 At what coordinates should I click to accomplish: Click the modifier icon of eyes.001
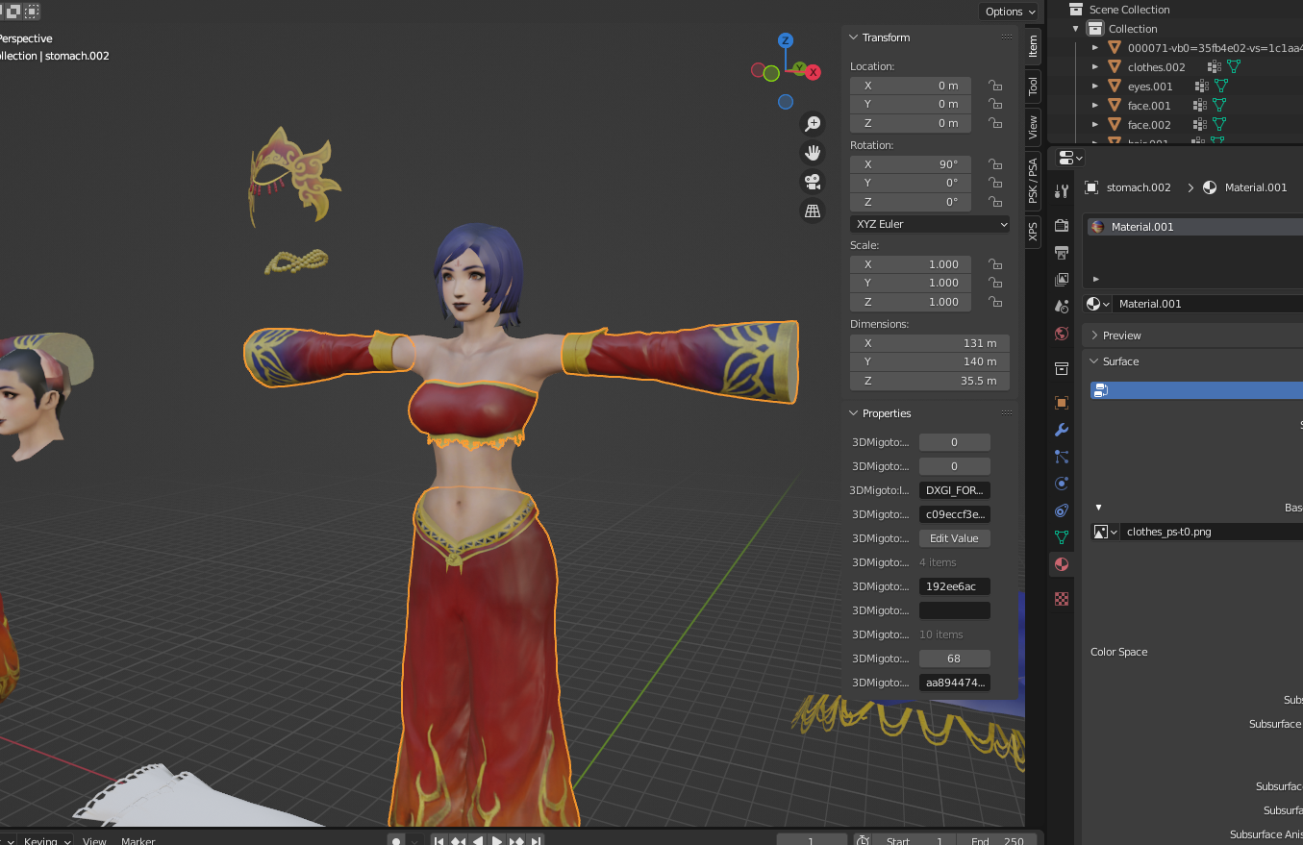(1201, 87)
